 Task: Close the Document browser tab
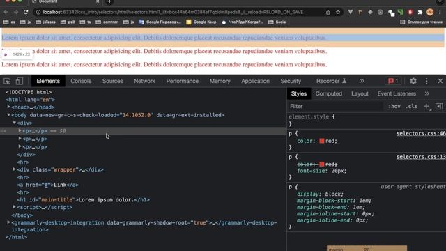[98, 1]
